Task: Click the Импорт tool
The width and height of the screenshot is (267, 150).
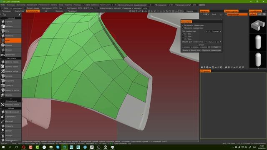Action: (11, 131)
